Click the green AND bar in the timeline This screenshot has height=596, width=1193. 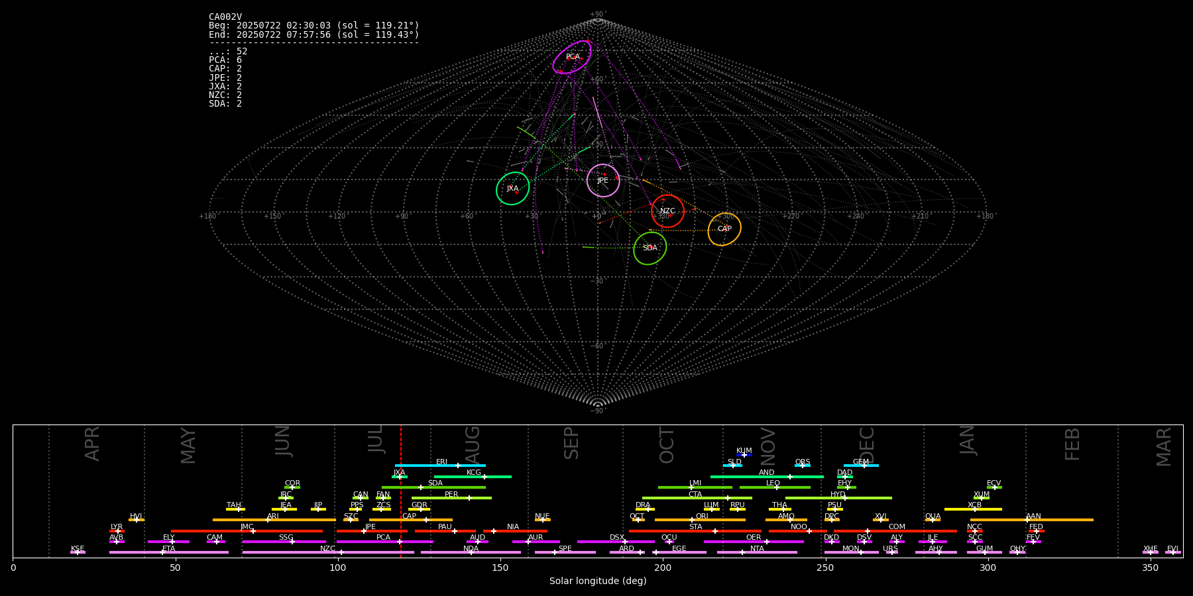click(767, 476)
